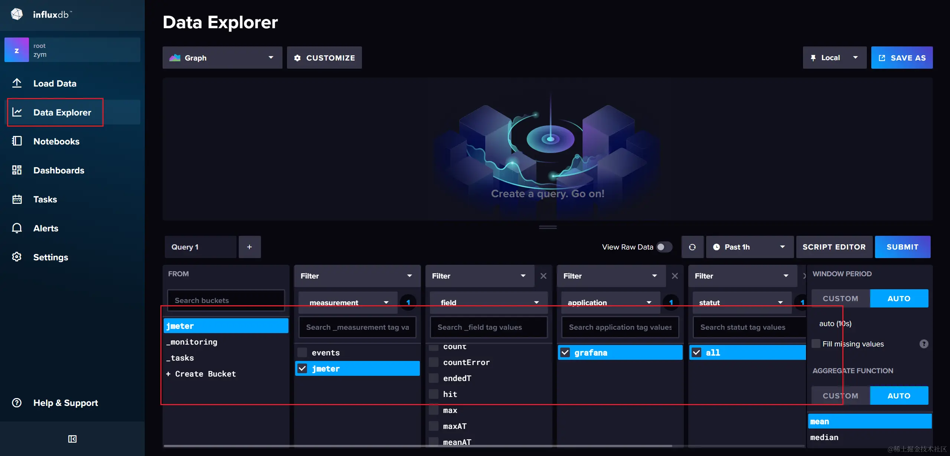Screen dimensions: 950x456
Task: Open the application tag key dropdown
Action: 611,302
